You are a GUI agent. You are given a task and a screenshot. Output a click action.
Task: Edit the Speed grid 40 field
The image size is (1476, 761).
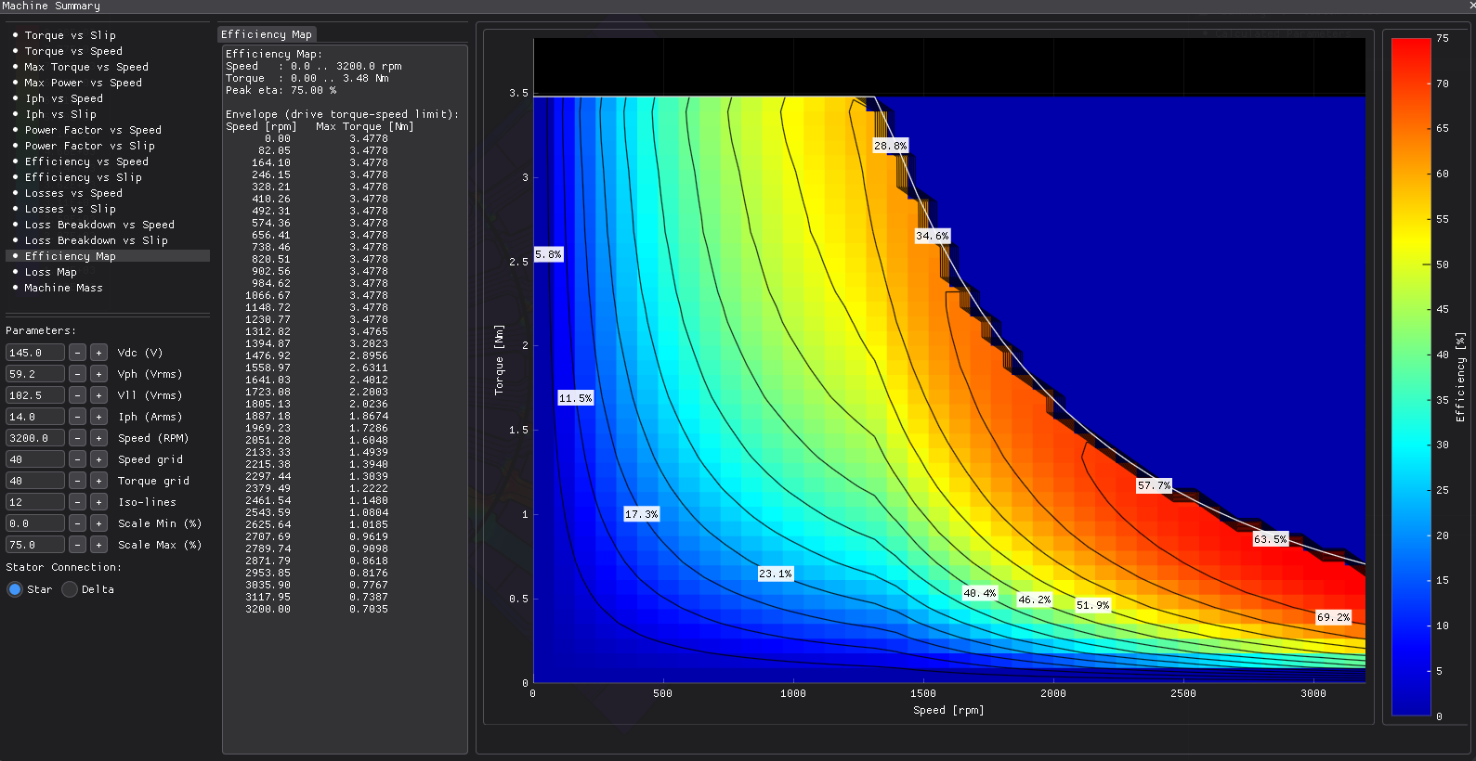(x=35, y=459)
